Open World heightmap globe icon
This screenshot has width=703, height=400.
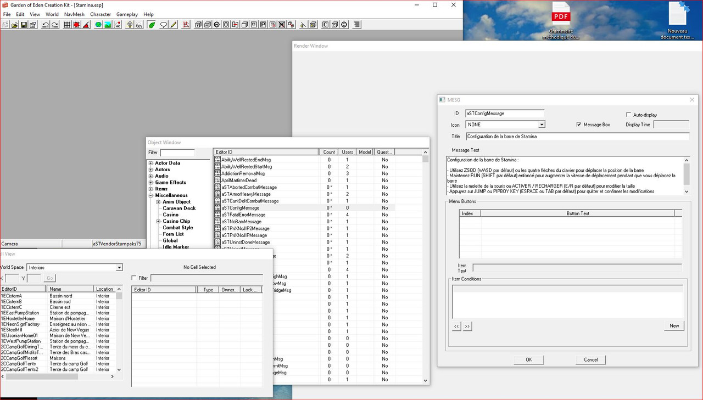(x=98, y=25)
